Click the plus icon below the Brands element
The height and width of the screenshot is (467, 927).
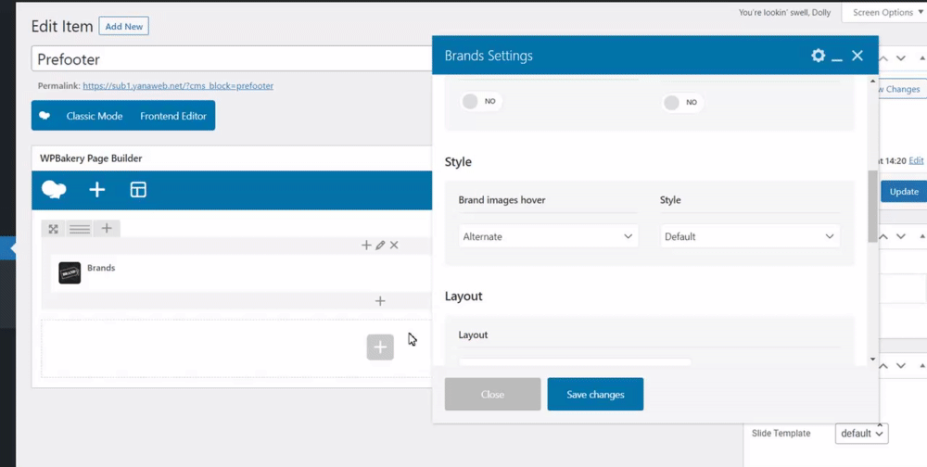380,301
